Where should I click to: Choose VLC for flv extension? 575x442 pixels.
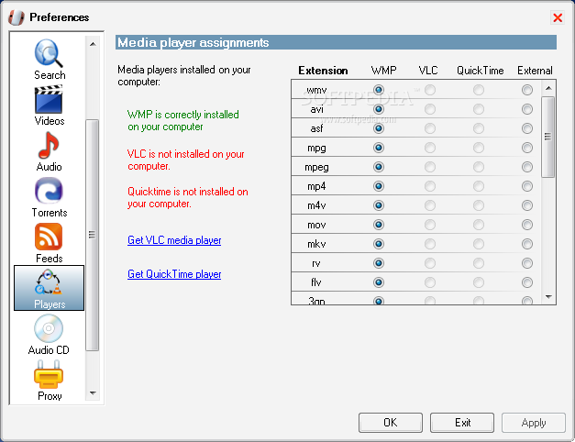(430, 282)
